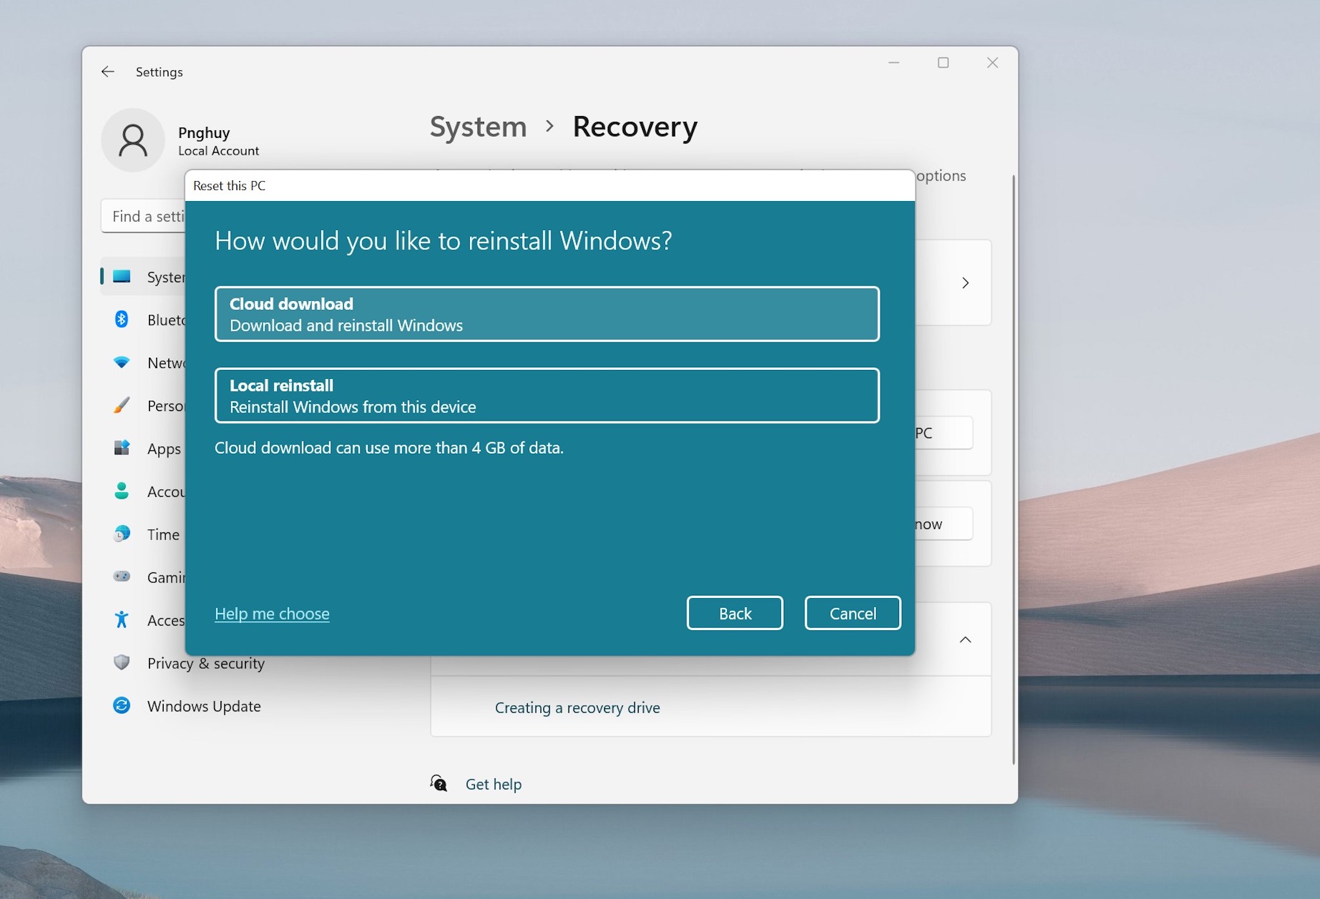Click the Network wifi icon
This screenshot has width=1320, height=899.
point(122,362)
